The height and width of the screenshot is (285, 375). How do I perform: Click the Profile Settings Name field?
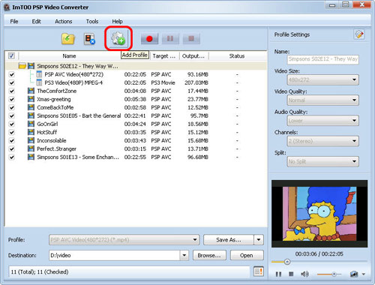tap(322, 59)
